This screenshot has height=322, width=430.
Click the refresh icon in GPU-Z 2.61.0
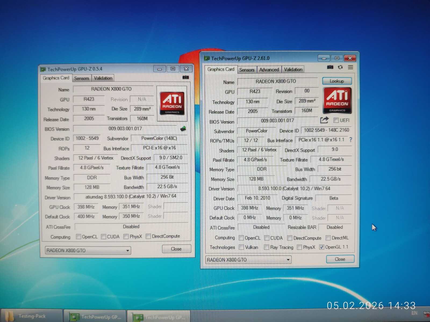tap(340, 67)
